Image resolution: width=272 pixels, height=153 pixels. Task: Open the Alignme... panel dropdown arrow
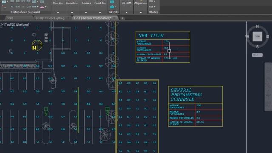point(141,12)
